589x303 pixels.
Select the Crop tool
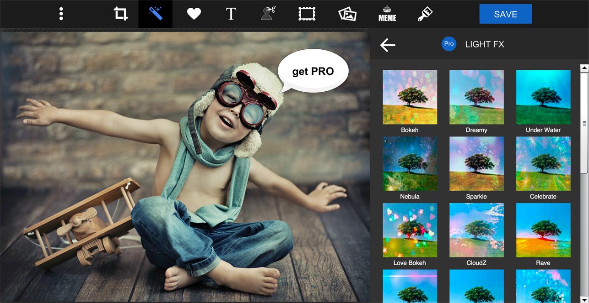(x=121, y=14)
